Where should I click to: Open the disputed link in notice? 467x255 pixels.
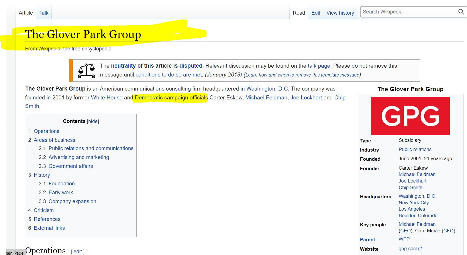pos(191,66)
